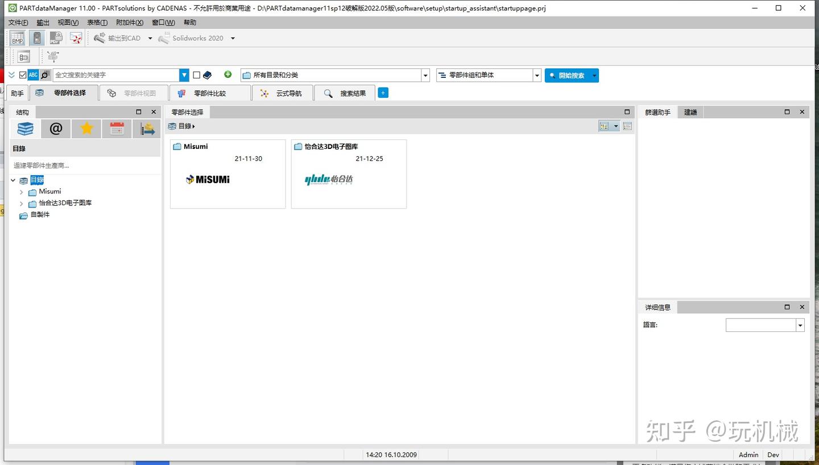This screenshot has height=465, width=819.
Task: Switch to list details view
Action: coord(627,126)
